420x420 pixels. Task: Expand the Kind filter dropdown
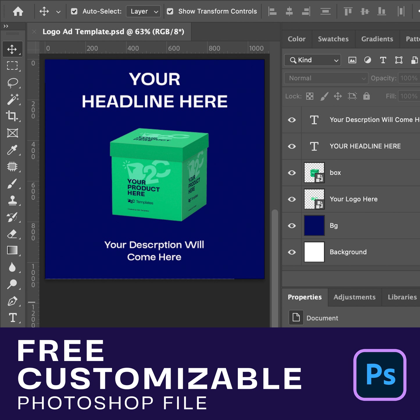312,60
